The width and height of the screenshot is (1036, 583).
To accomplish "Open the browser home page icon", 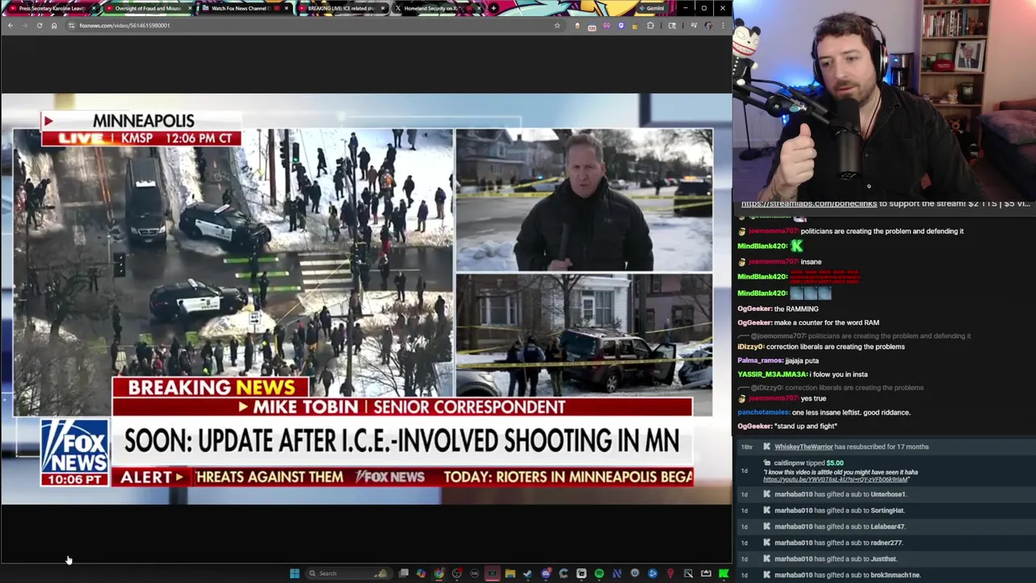I will click(x=54, y=25).
